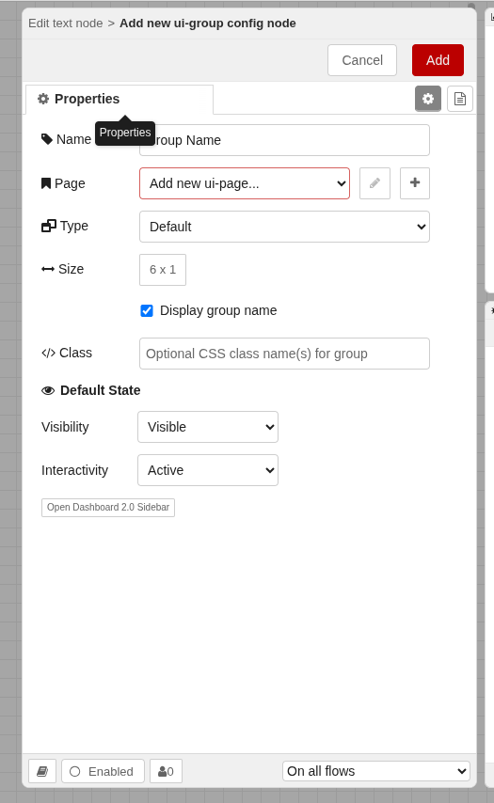Image resolution: width=494 pixels, height=803 pixels.
Task: Open the node description document icon
Action: click(x=460, y=99)
